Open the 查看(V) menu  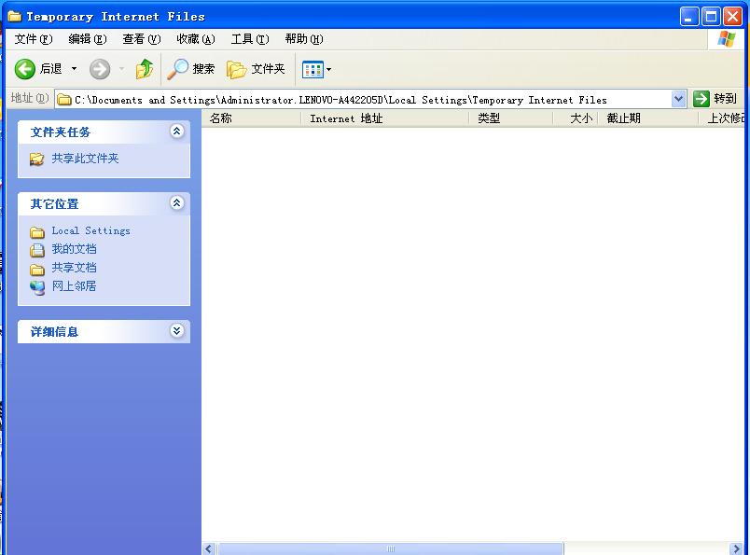coord(142,39)
